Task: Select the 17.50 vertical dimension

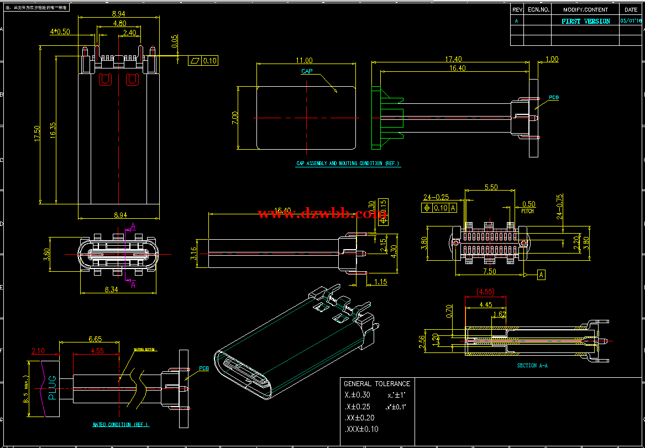Action: [x=36, y=134]
